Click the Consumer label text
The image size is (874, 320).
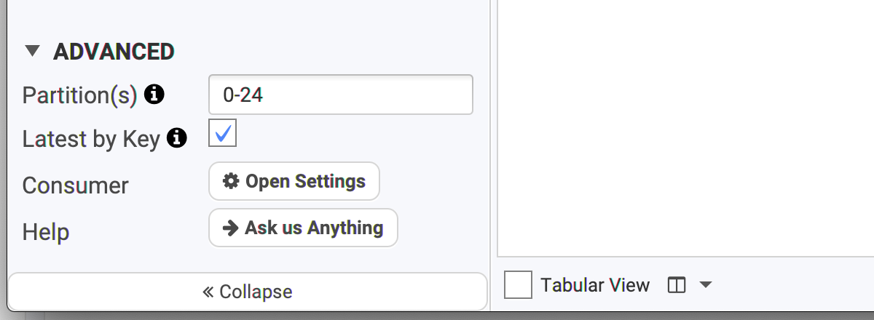click(76, 185)
